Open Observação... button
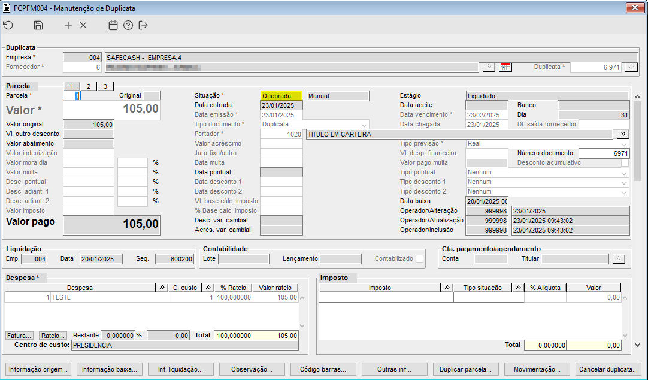 point(252,369)
